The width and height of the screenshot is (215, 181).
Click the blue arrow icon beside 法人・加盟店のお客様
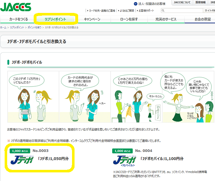(x=135, y=4)
